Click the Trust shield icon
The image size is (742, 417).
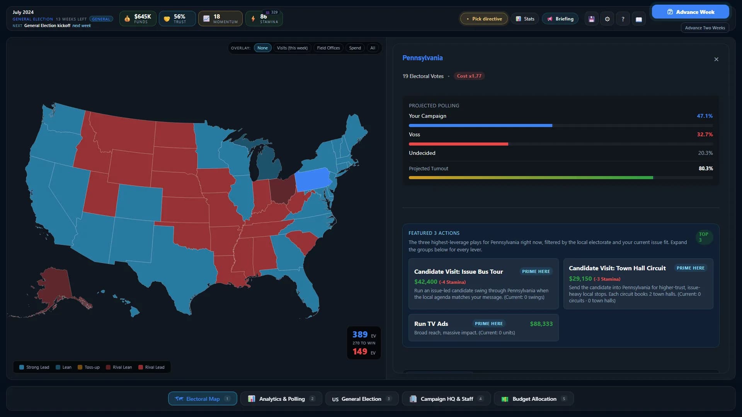click(x=167, y=19)
